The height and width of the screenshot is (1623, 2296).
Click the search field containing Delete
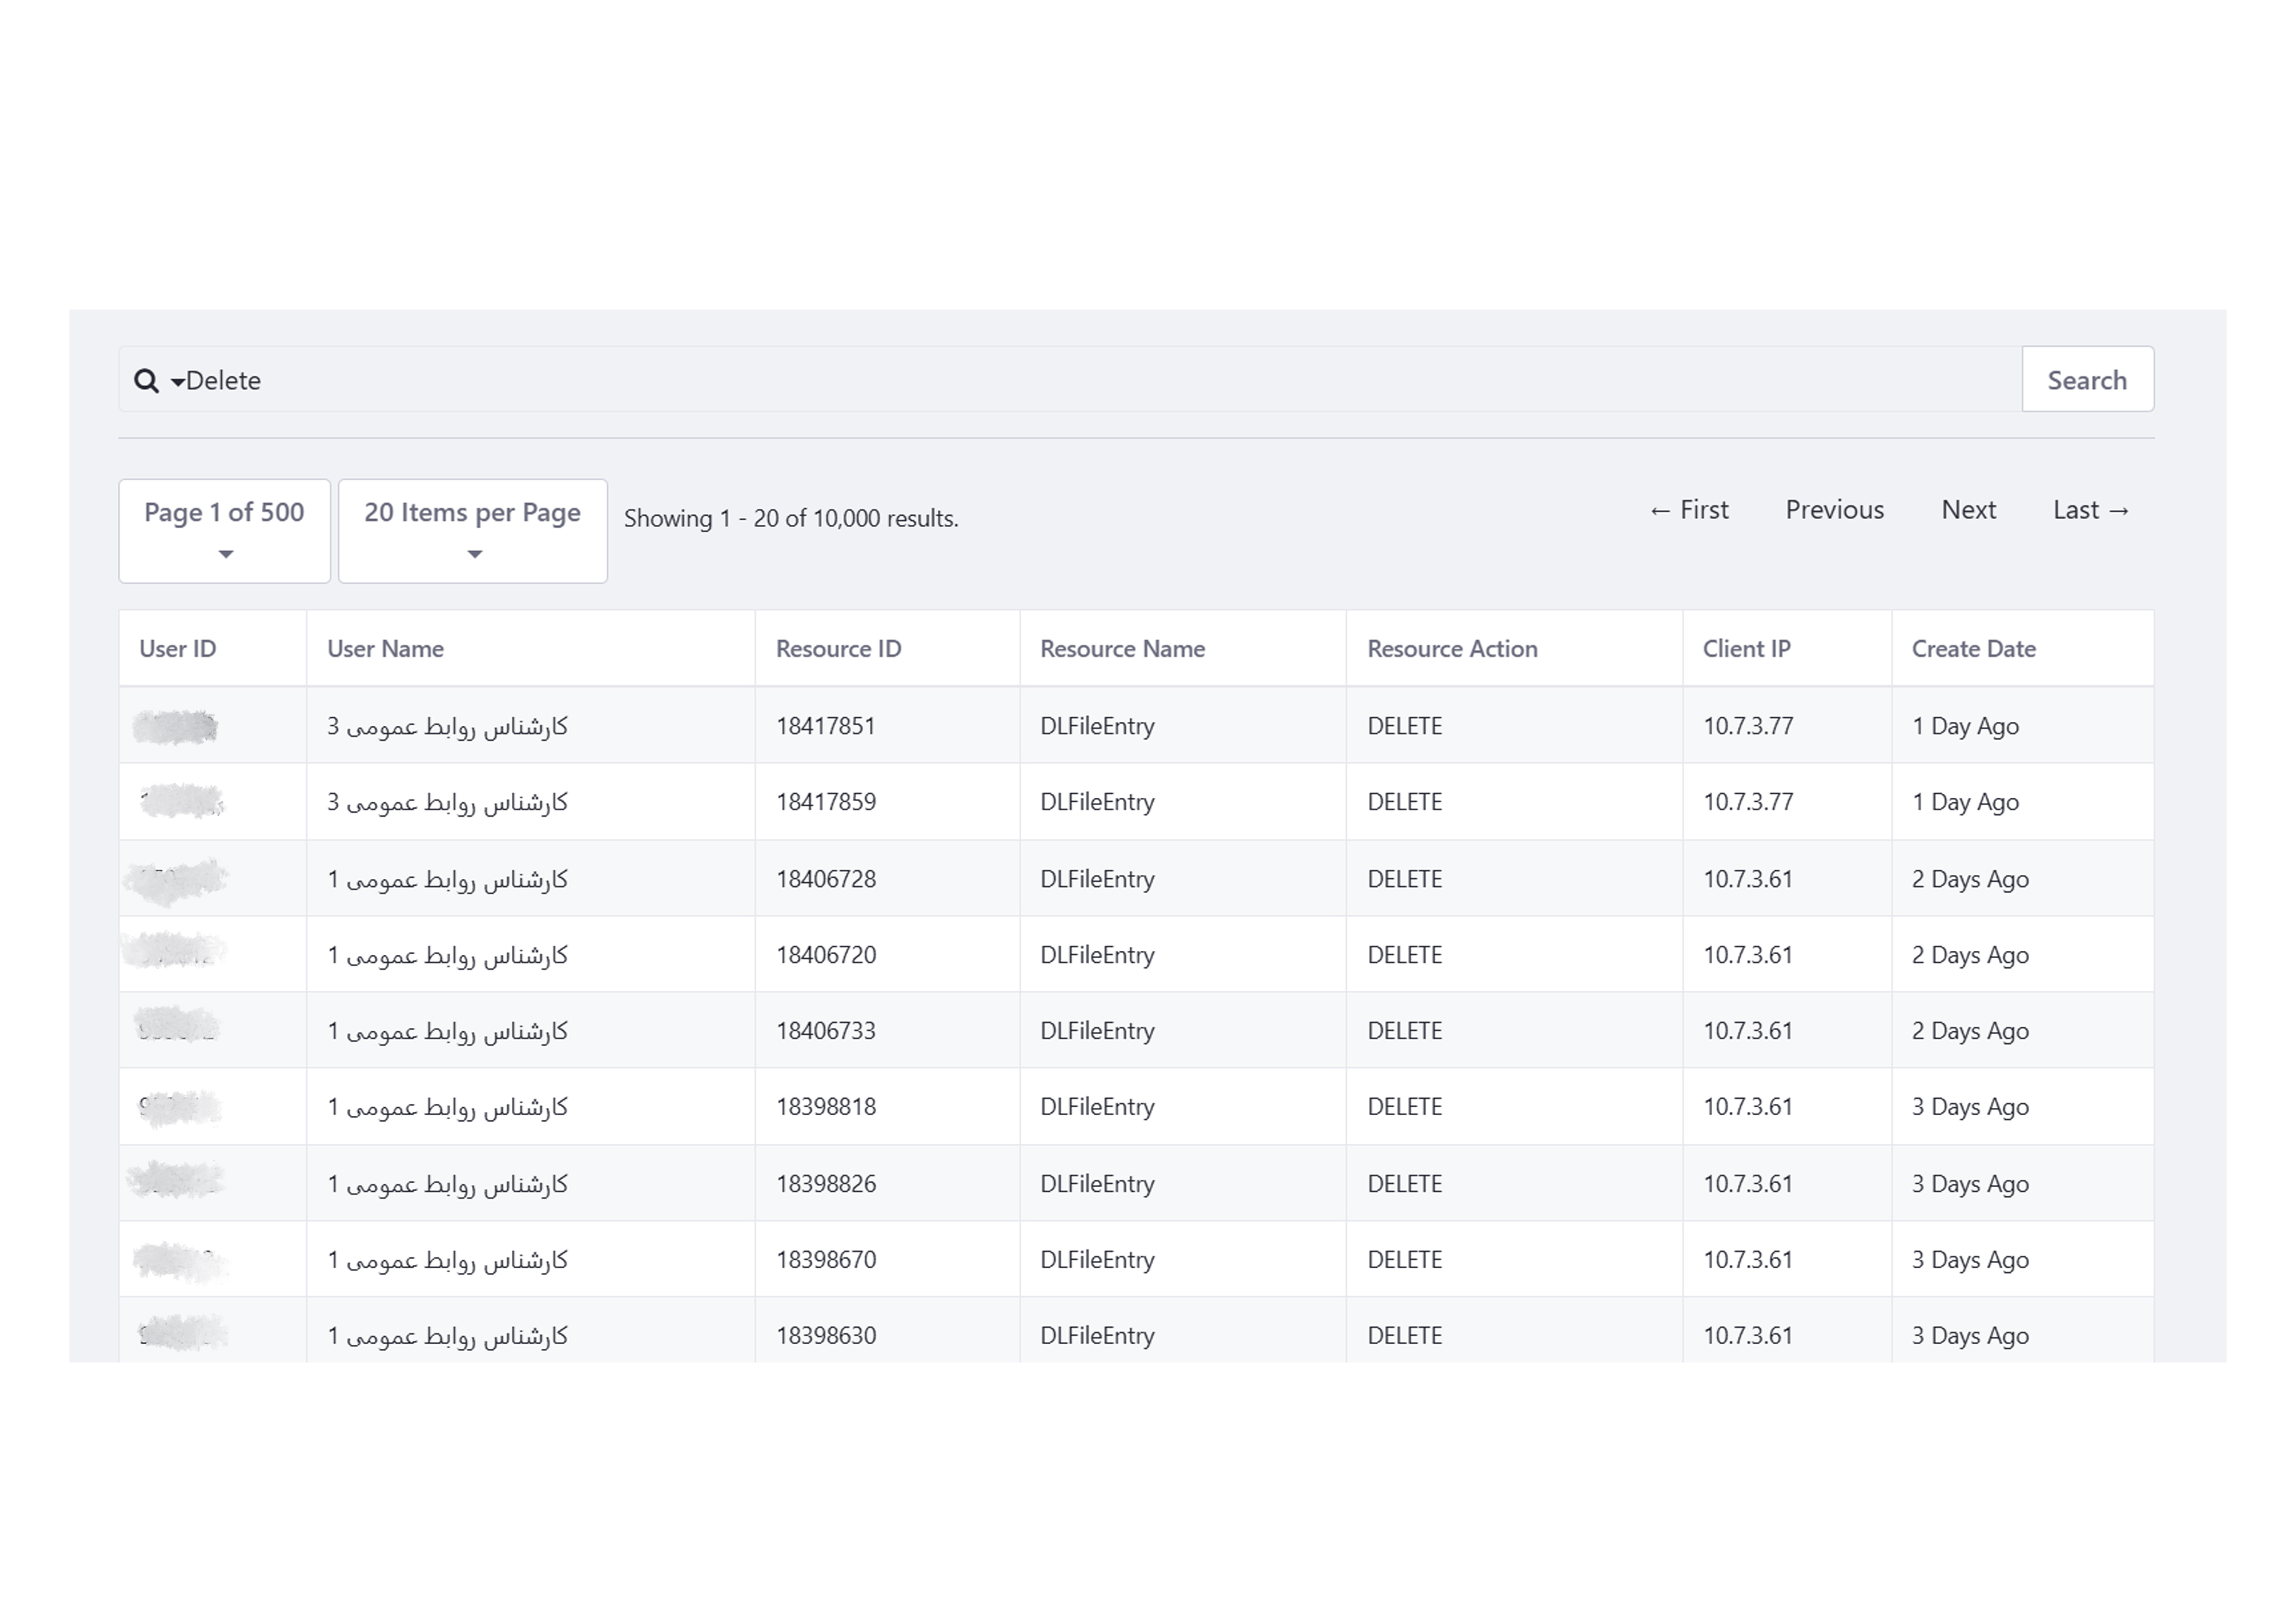tap(1070, 379)
